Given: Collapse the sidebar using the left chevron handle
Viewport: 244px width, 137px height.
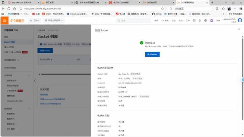Looking at the screenshot, I should [35, 81].
